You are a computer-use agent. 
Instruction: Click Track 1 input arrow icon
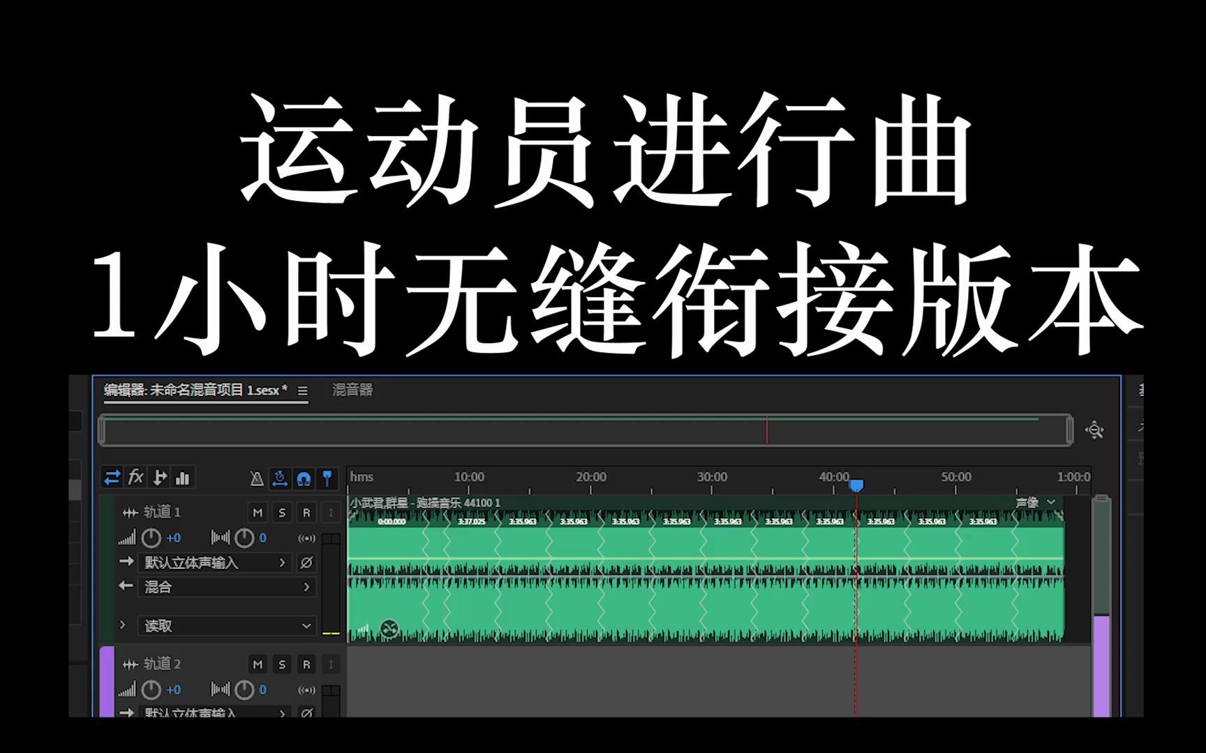pyautogui.click(x=126, y=561)
